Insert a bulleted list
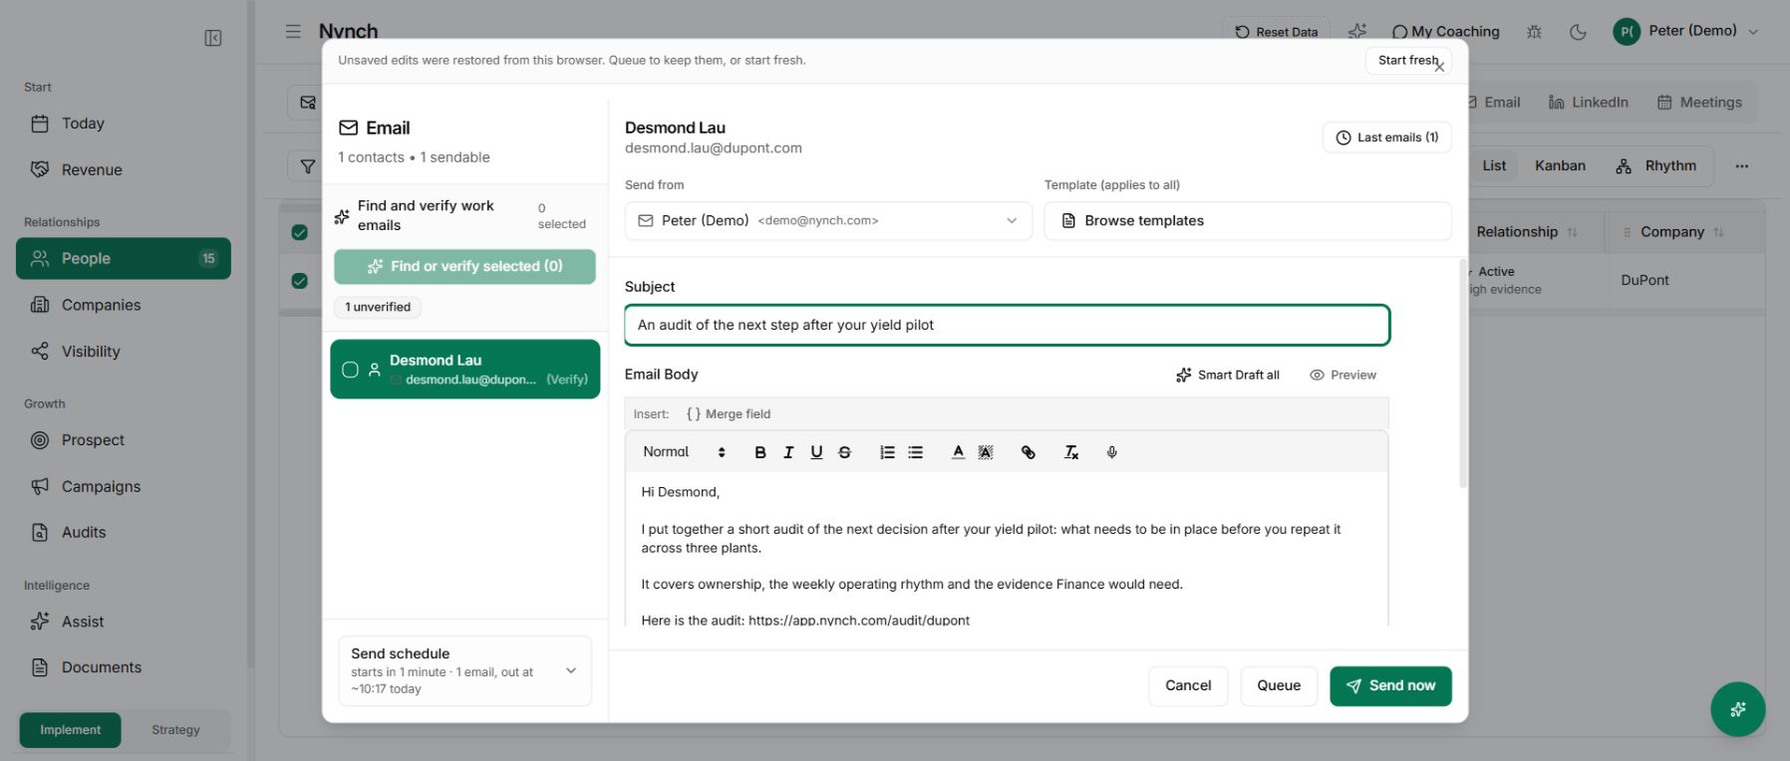1790x761 pixels. pyautogui.click(x=915, y=452)
